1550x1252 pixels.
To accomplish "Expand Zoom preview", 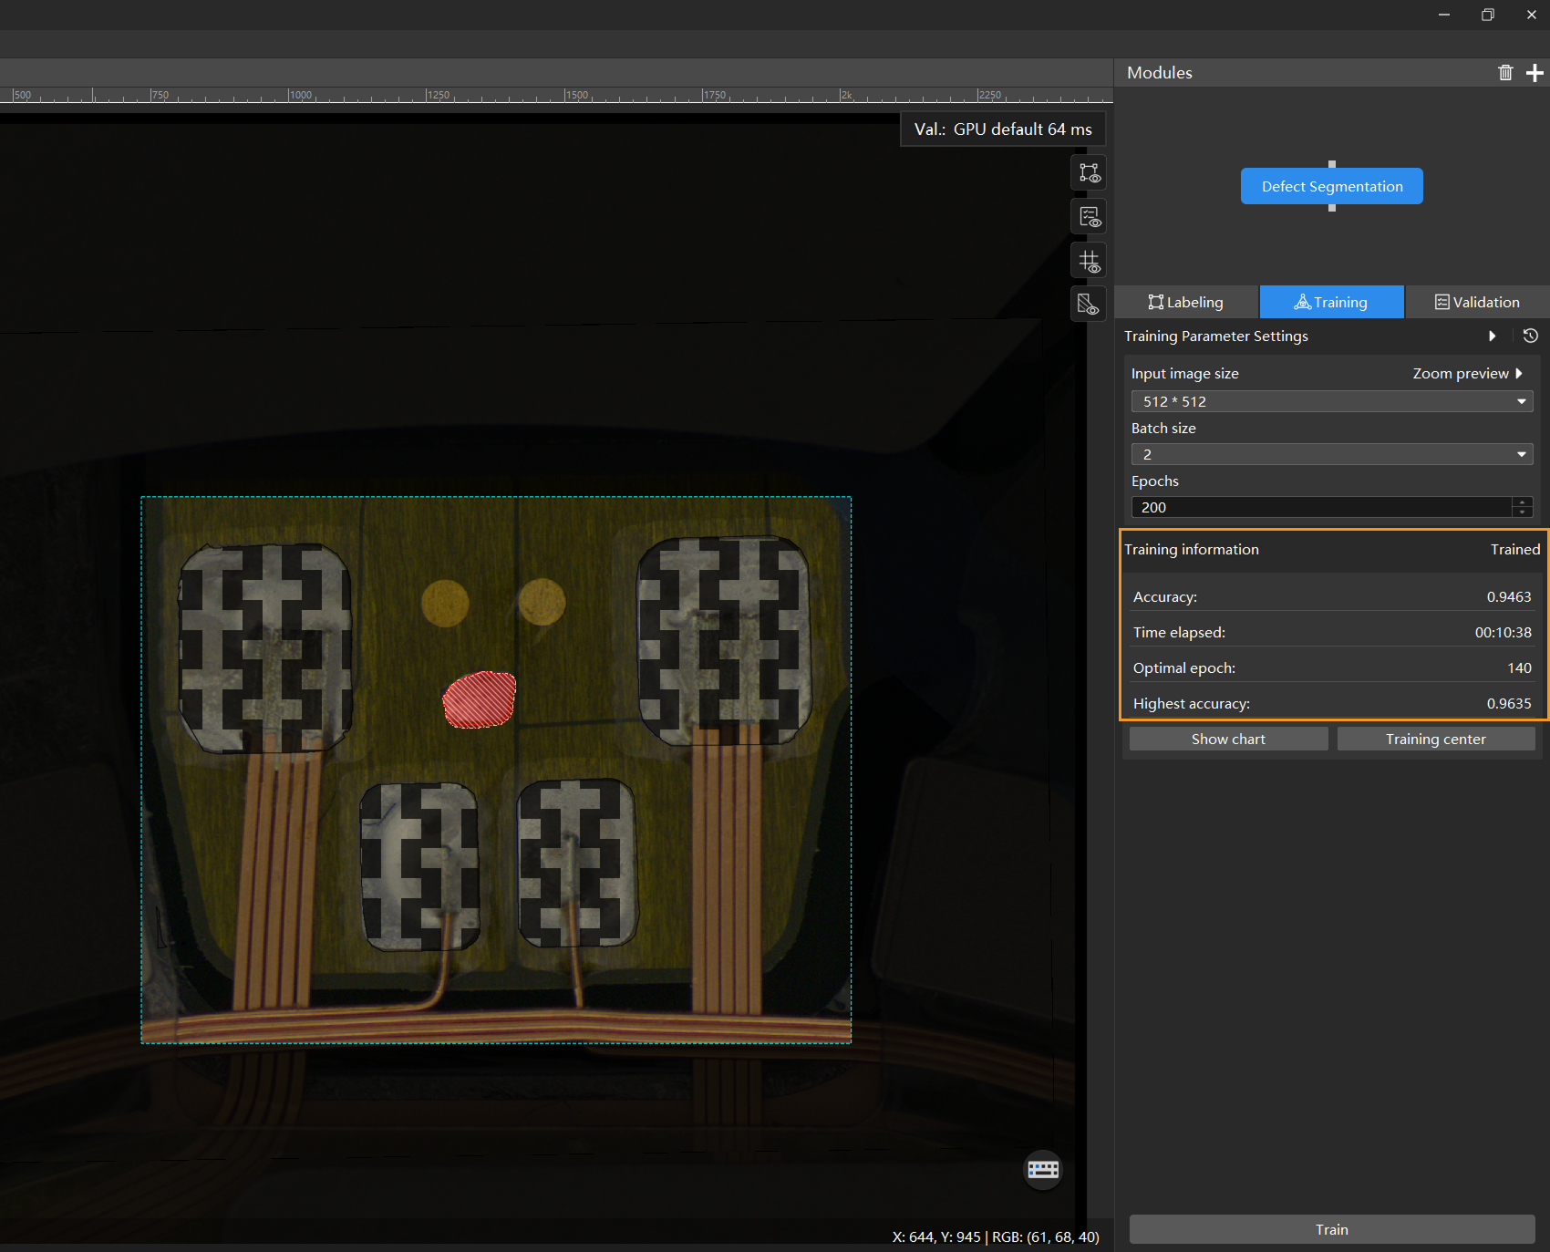I will pyautogui.click(x=1467, y=373).
